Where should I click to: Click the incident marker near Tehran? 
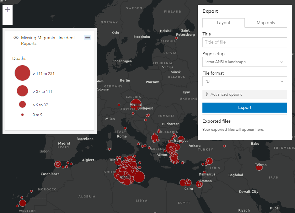point(259,167)
